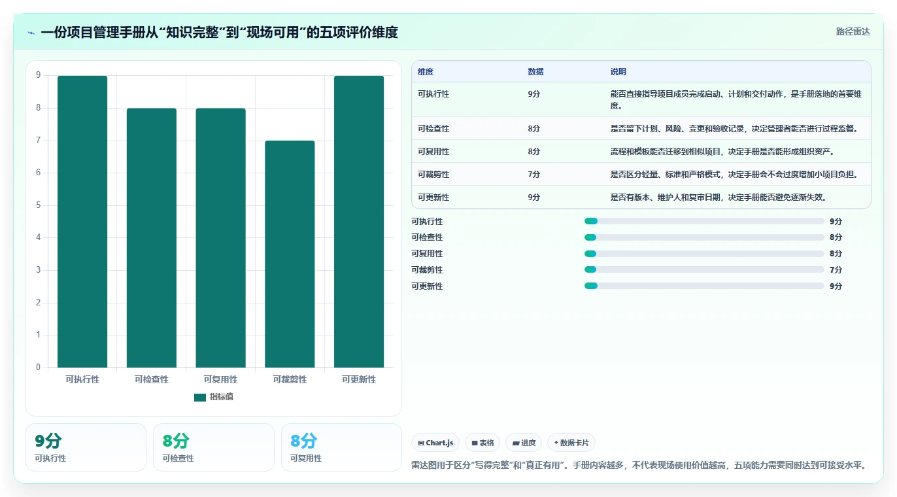Click the 可裁剪性 x-axis label
The width and height of the screenshot is (897, 497).
290,379
